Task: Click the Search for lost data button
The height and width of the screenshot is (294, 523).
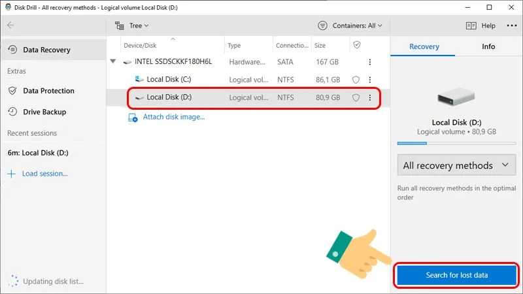Action: click(x=456, y=275)
